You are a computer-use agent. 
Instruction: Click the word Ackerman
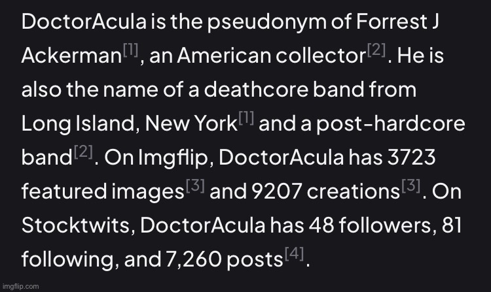[x=71, y=56]
